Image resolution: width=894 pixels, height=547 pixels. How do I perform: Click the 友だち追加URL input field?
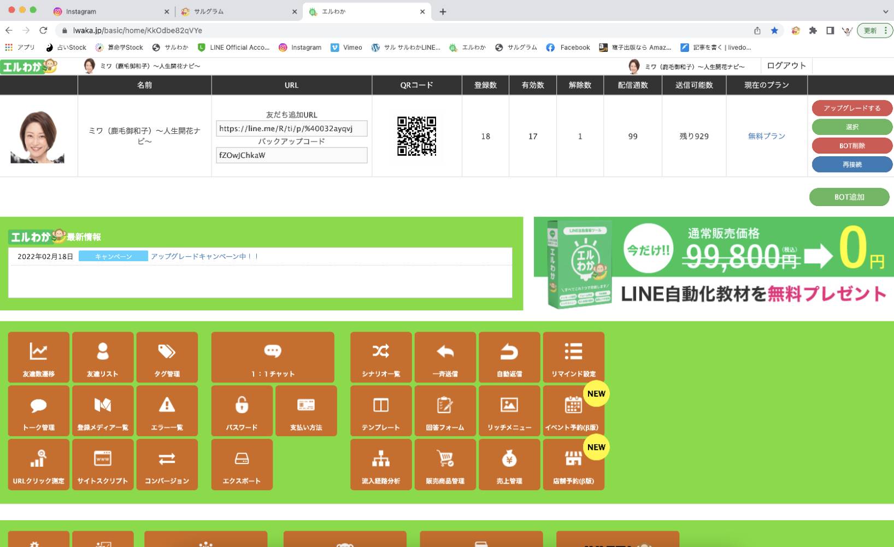pos(292,128)
